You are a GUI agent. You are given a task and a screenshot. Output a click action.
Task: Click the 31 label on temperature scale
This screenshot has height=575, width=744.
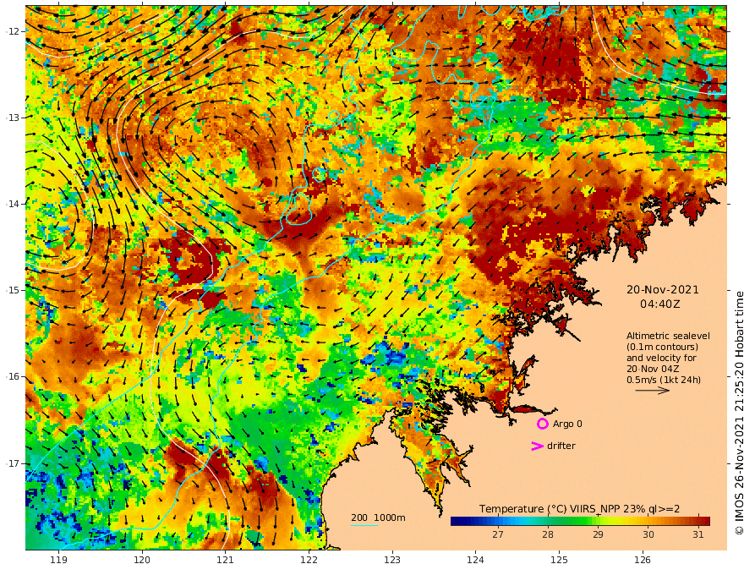pyautogui.click(x=698, y=534)
